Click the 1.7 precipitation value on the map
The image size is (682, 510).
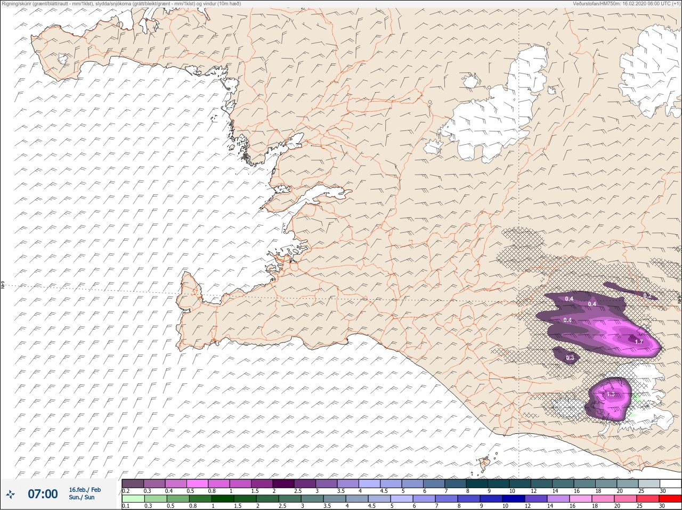point(639,342)
